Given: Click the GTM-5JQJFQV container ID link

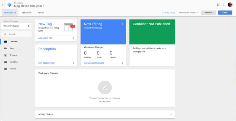Looking at the screenshot, I should [x=168, y=13].
